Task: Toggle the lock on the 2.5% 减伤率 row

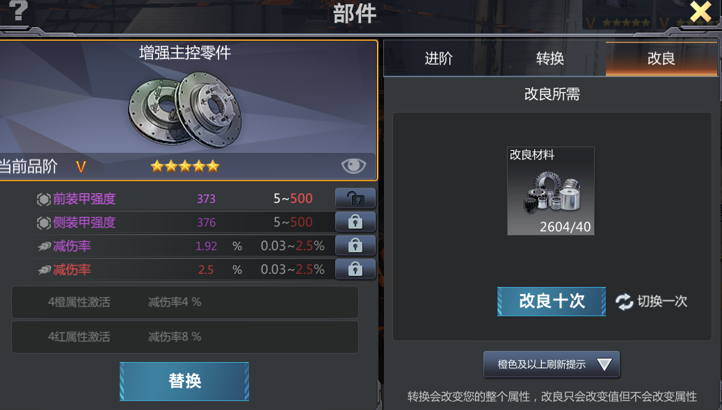Action: click(x=355, y=269)
